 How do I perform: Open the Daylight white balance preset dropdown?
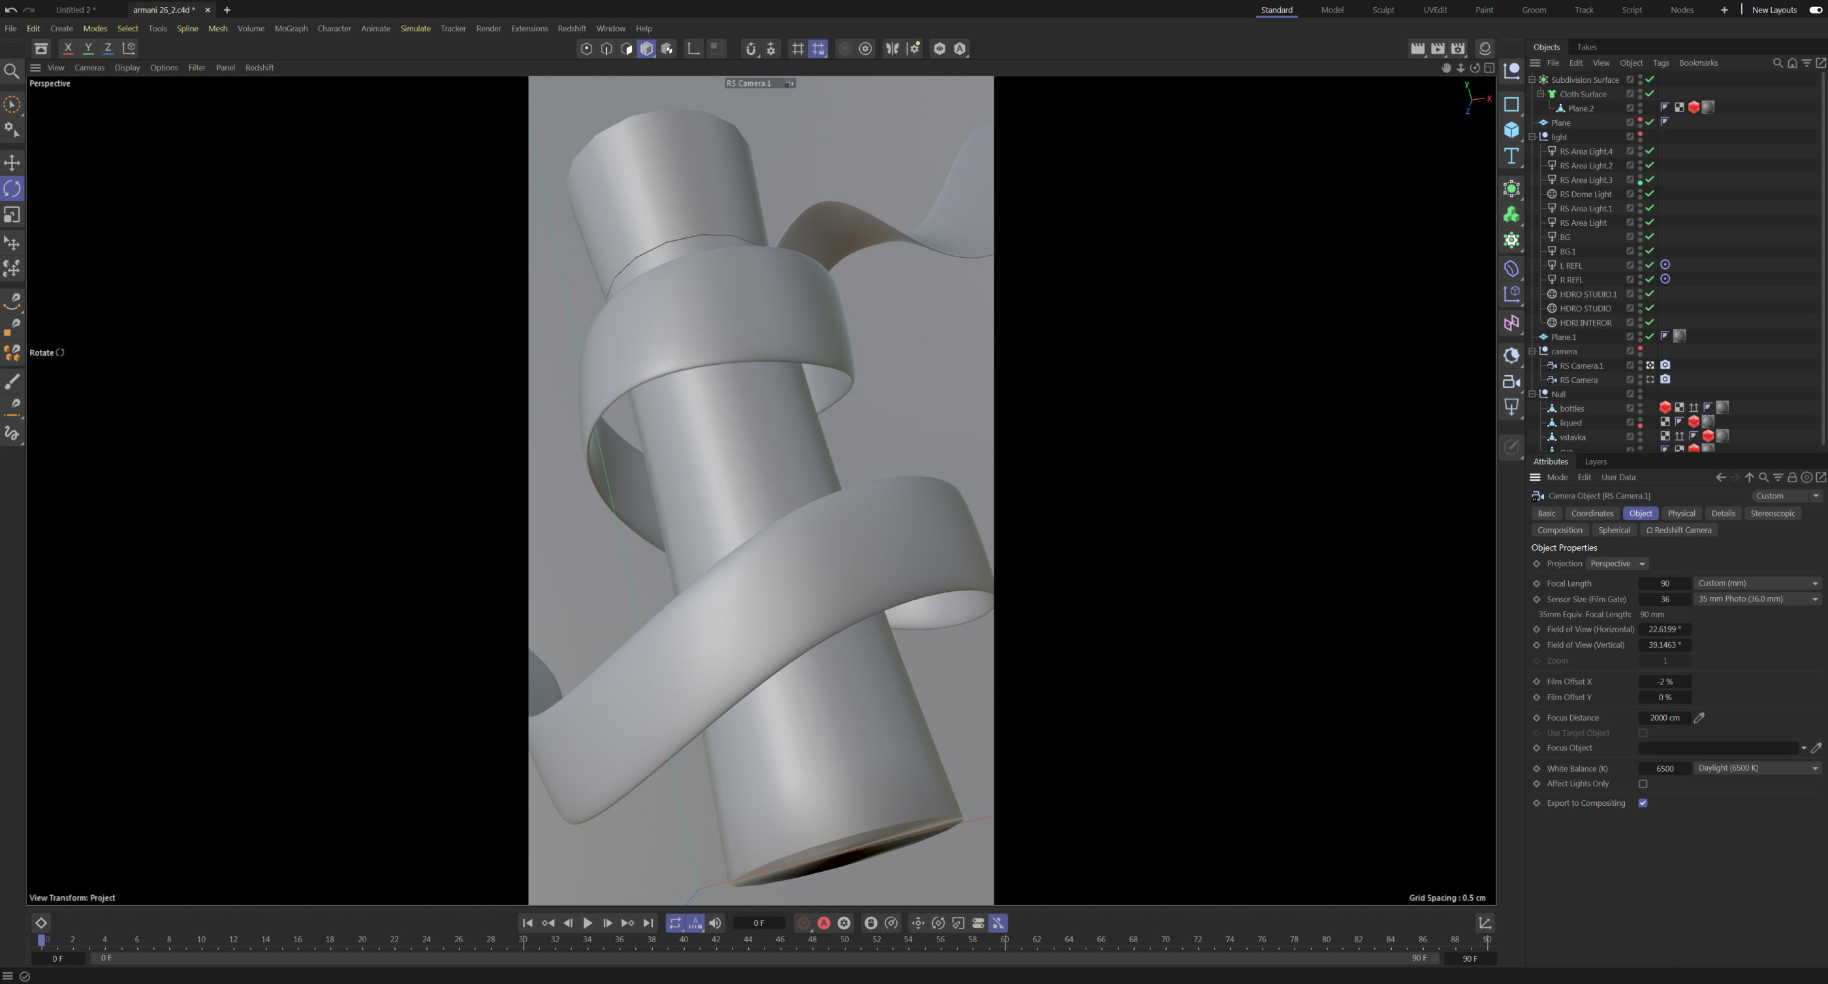point(1757,768)
